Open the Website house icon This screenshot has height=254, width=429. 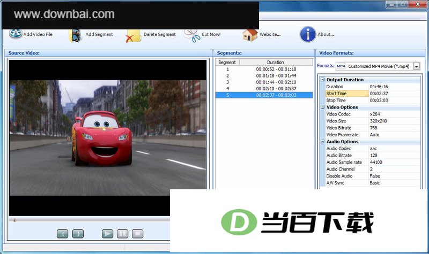(x=250, y=35)
